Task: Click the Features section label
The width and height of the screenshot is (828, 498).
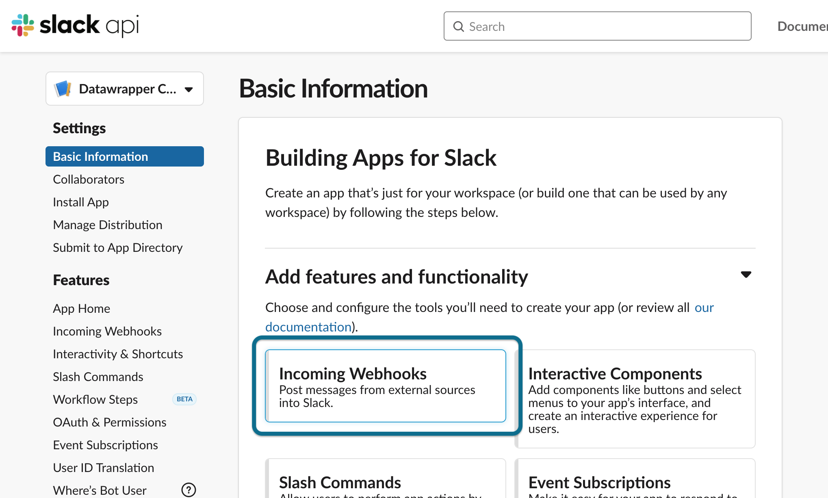Action: coord(81,280)
